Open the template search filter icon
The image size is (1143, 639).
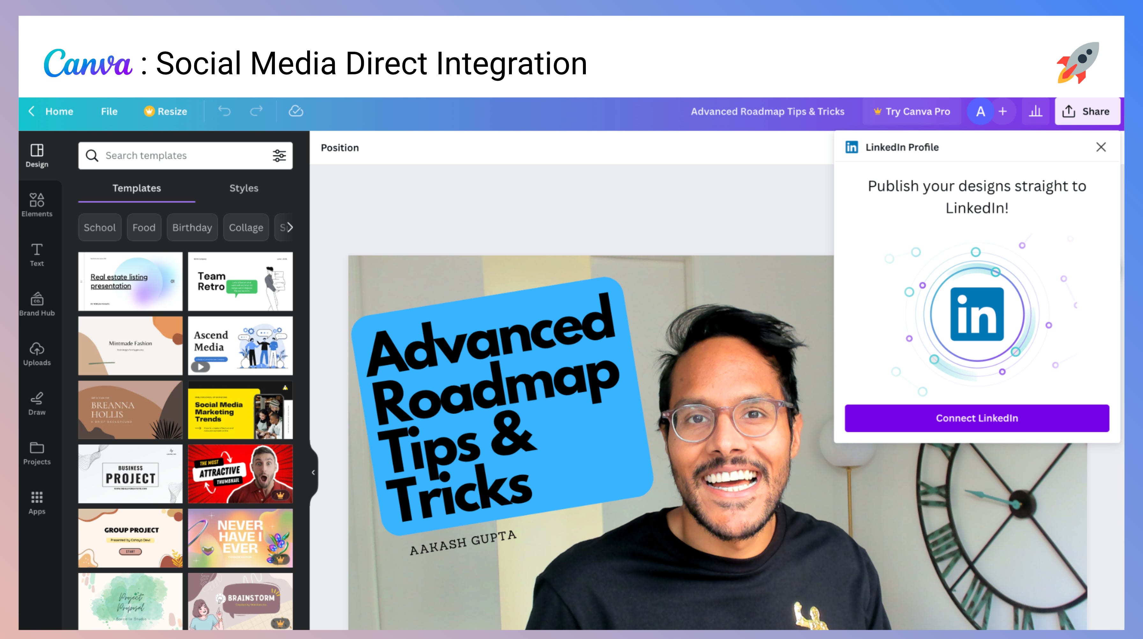279,156
